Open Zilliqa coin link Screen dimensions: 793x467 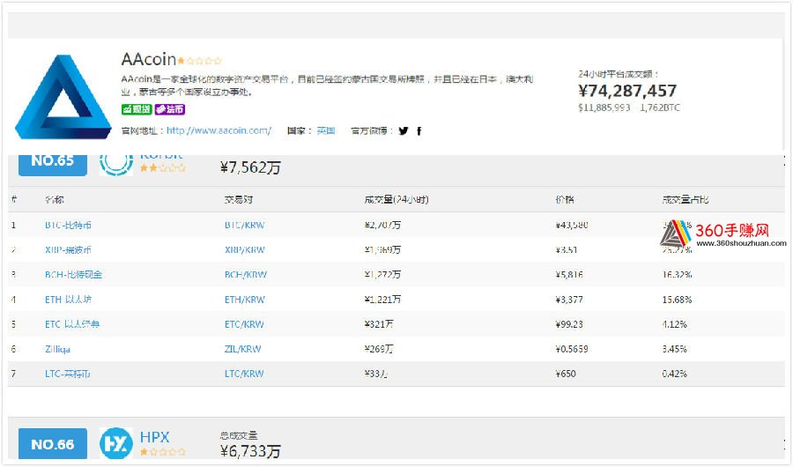[x=57, y=349]
